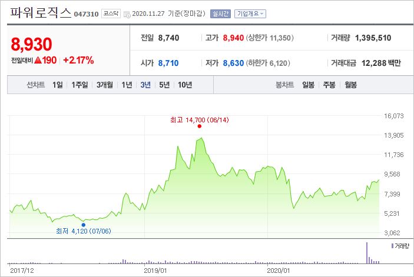Select the 5년 line chart tab
The image size is (414, 277).
(x=164, y=85)
